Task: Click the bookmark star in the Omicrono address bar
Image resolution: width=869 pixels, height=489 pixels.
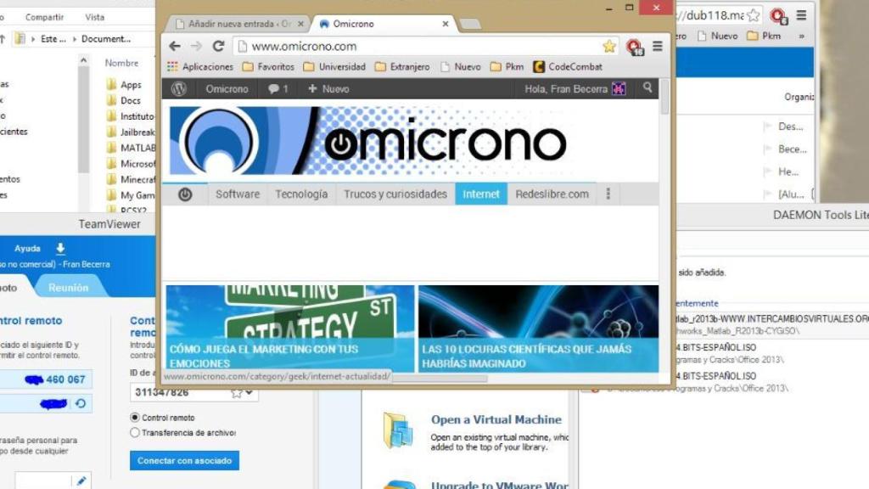Action: (608, 47)
